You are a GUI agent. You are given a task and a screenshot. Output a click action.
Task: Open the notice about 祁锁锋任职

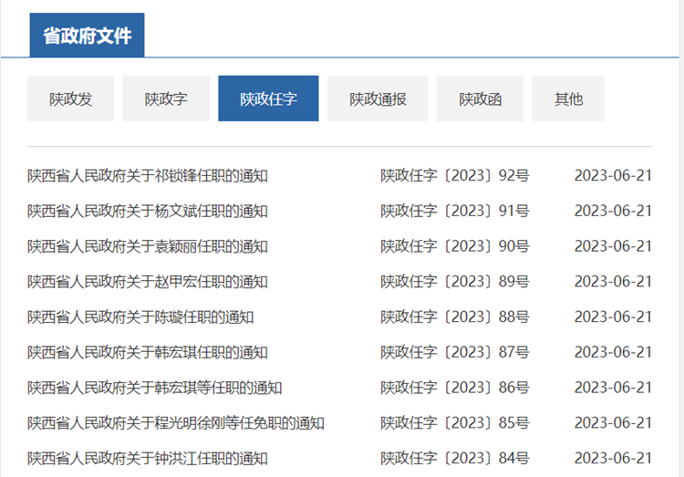[x=148, y=176]
